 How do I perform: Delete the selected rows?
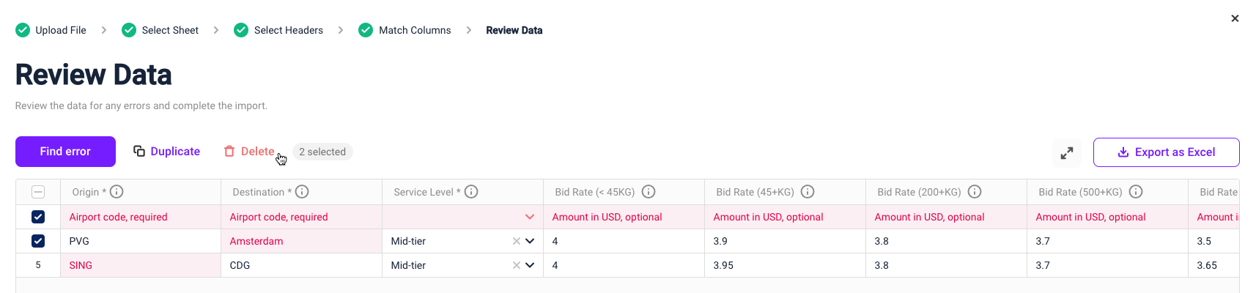[249, 152]
